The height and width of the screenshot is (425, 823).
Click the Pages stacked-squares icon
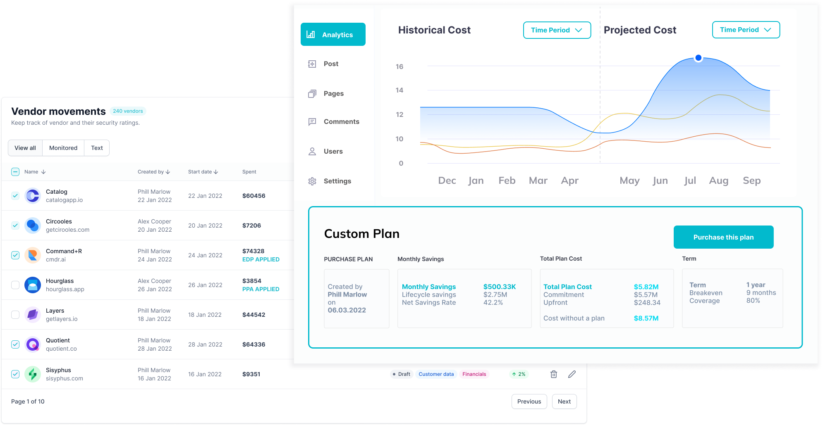click(x=312, y=94)
